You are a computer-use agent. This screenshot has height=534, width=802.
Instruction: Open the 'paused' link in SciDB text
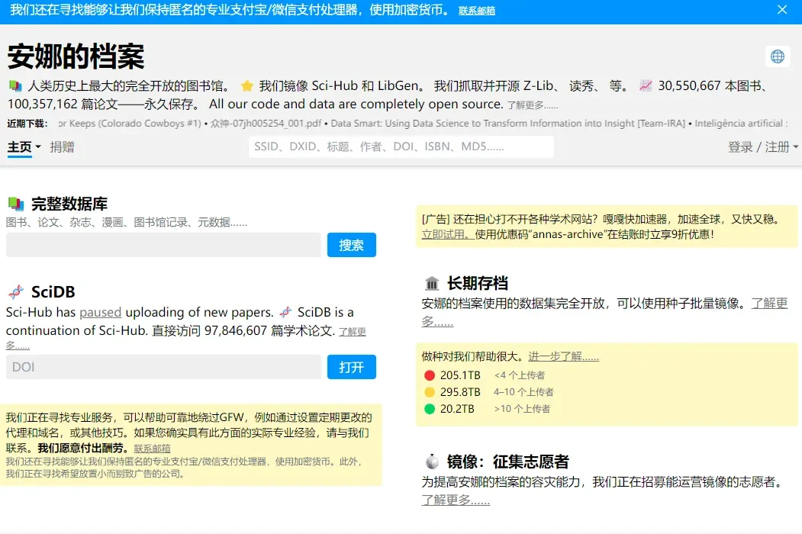100,312
